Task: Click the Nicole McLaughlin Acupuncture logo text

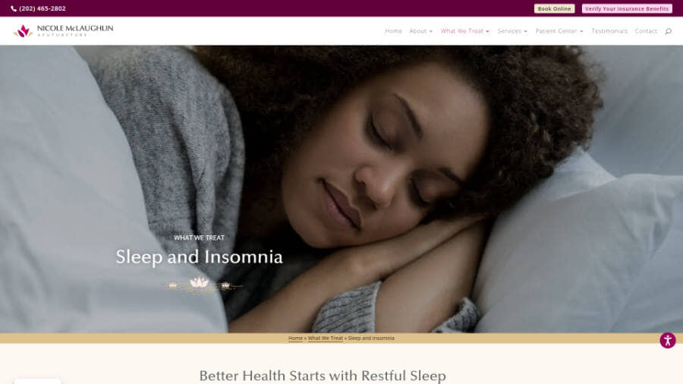Action: [x=75, y=30]
